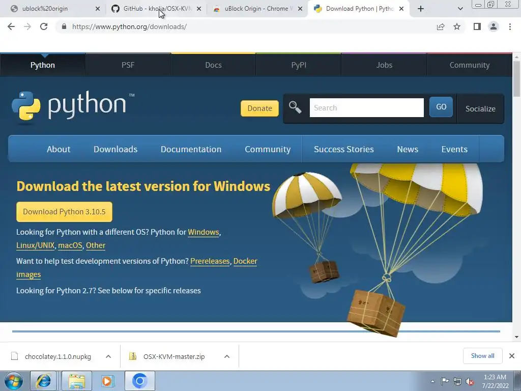Close the GitHub OSX-KVM tab

click(199, 9)
